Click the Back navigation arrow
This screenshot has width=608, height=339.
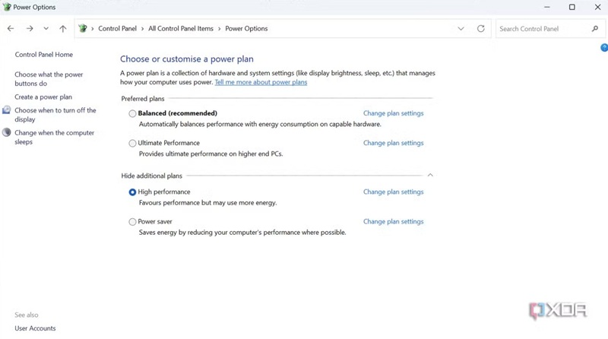click(11, 29)
